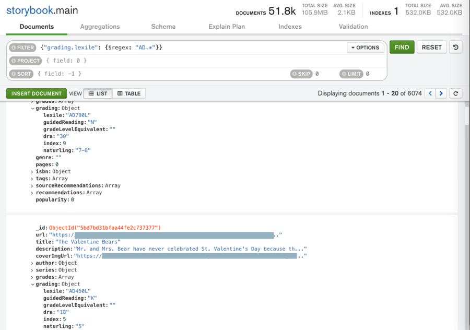This screenshot has width=470, height=330.
Task: Click the FILTER info label
Action: 23,48
